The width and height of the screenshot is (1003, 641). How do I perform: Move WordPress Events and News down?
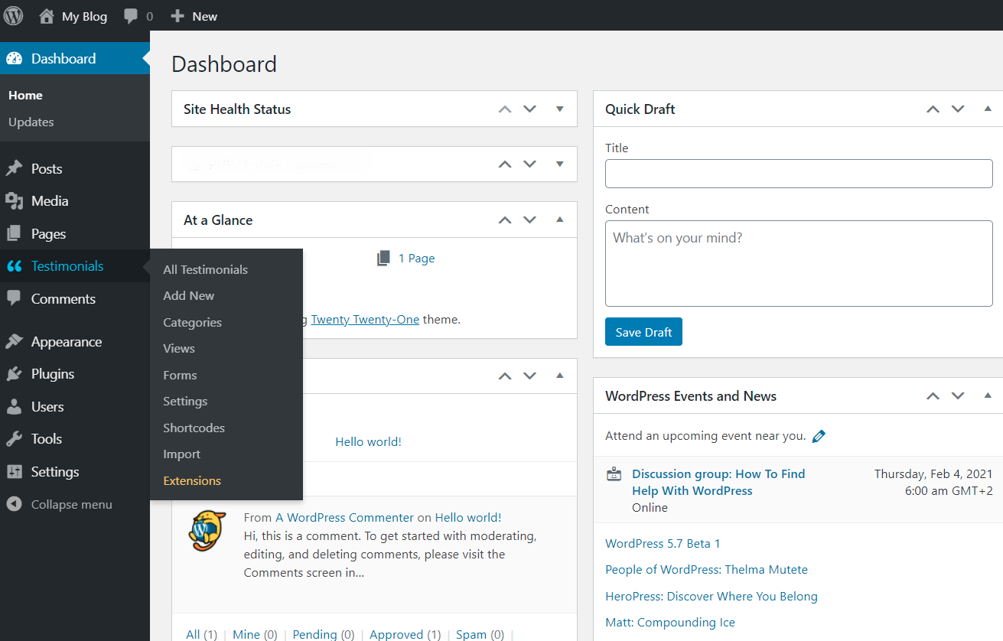(x=958, y=396)
